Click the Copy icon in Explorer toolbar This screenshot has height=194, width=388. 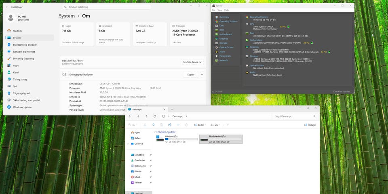153,125
